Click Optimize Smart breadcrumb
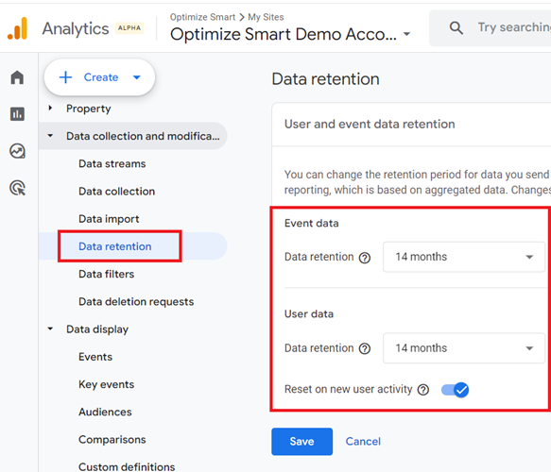551x472 pixels. point(202,17)
